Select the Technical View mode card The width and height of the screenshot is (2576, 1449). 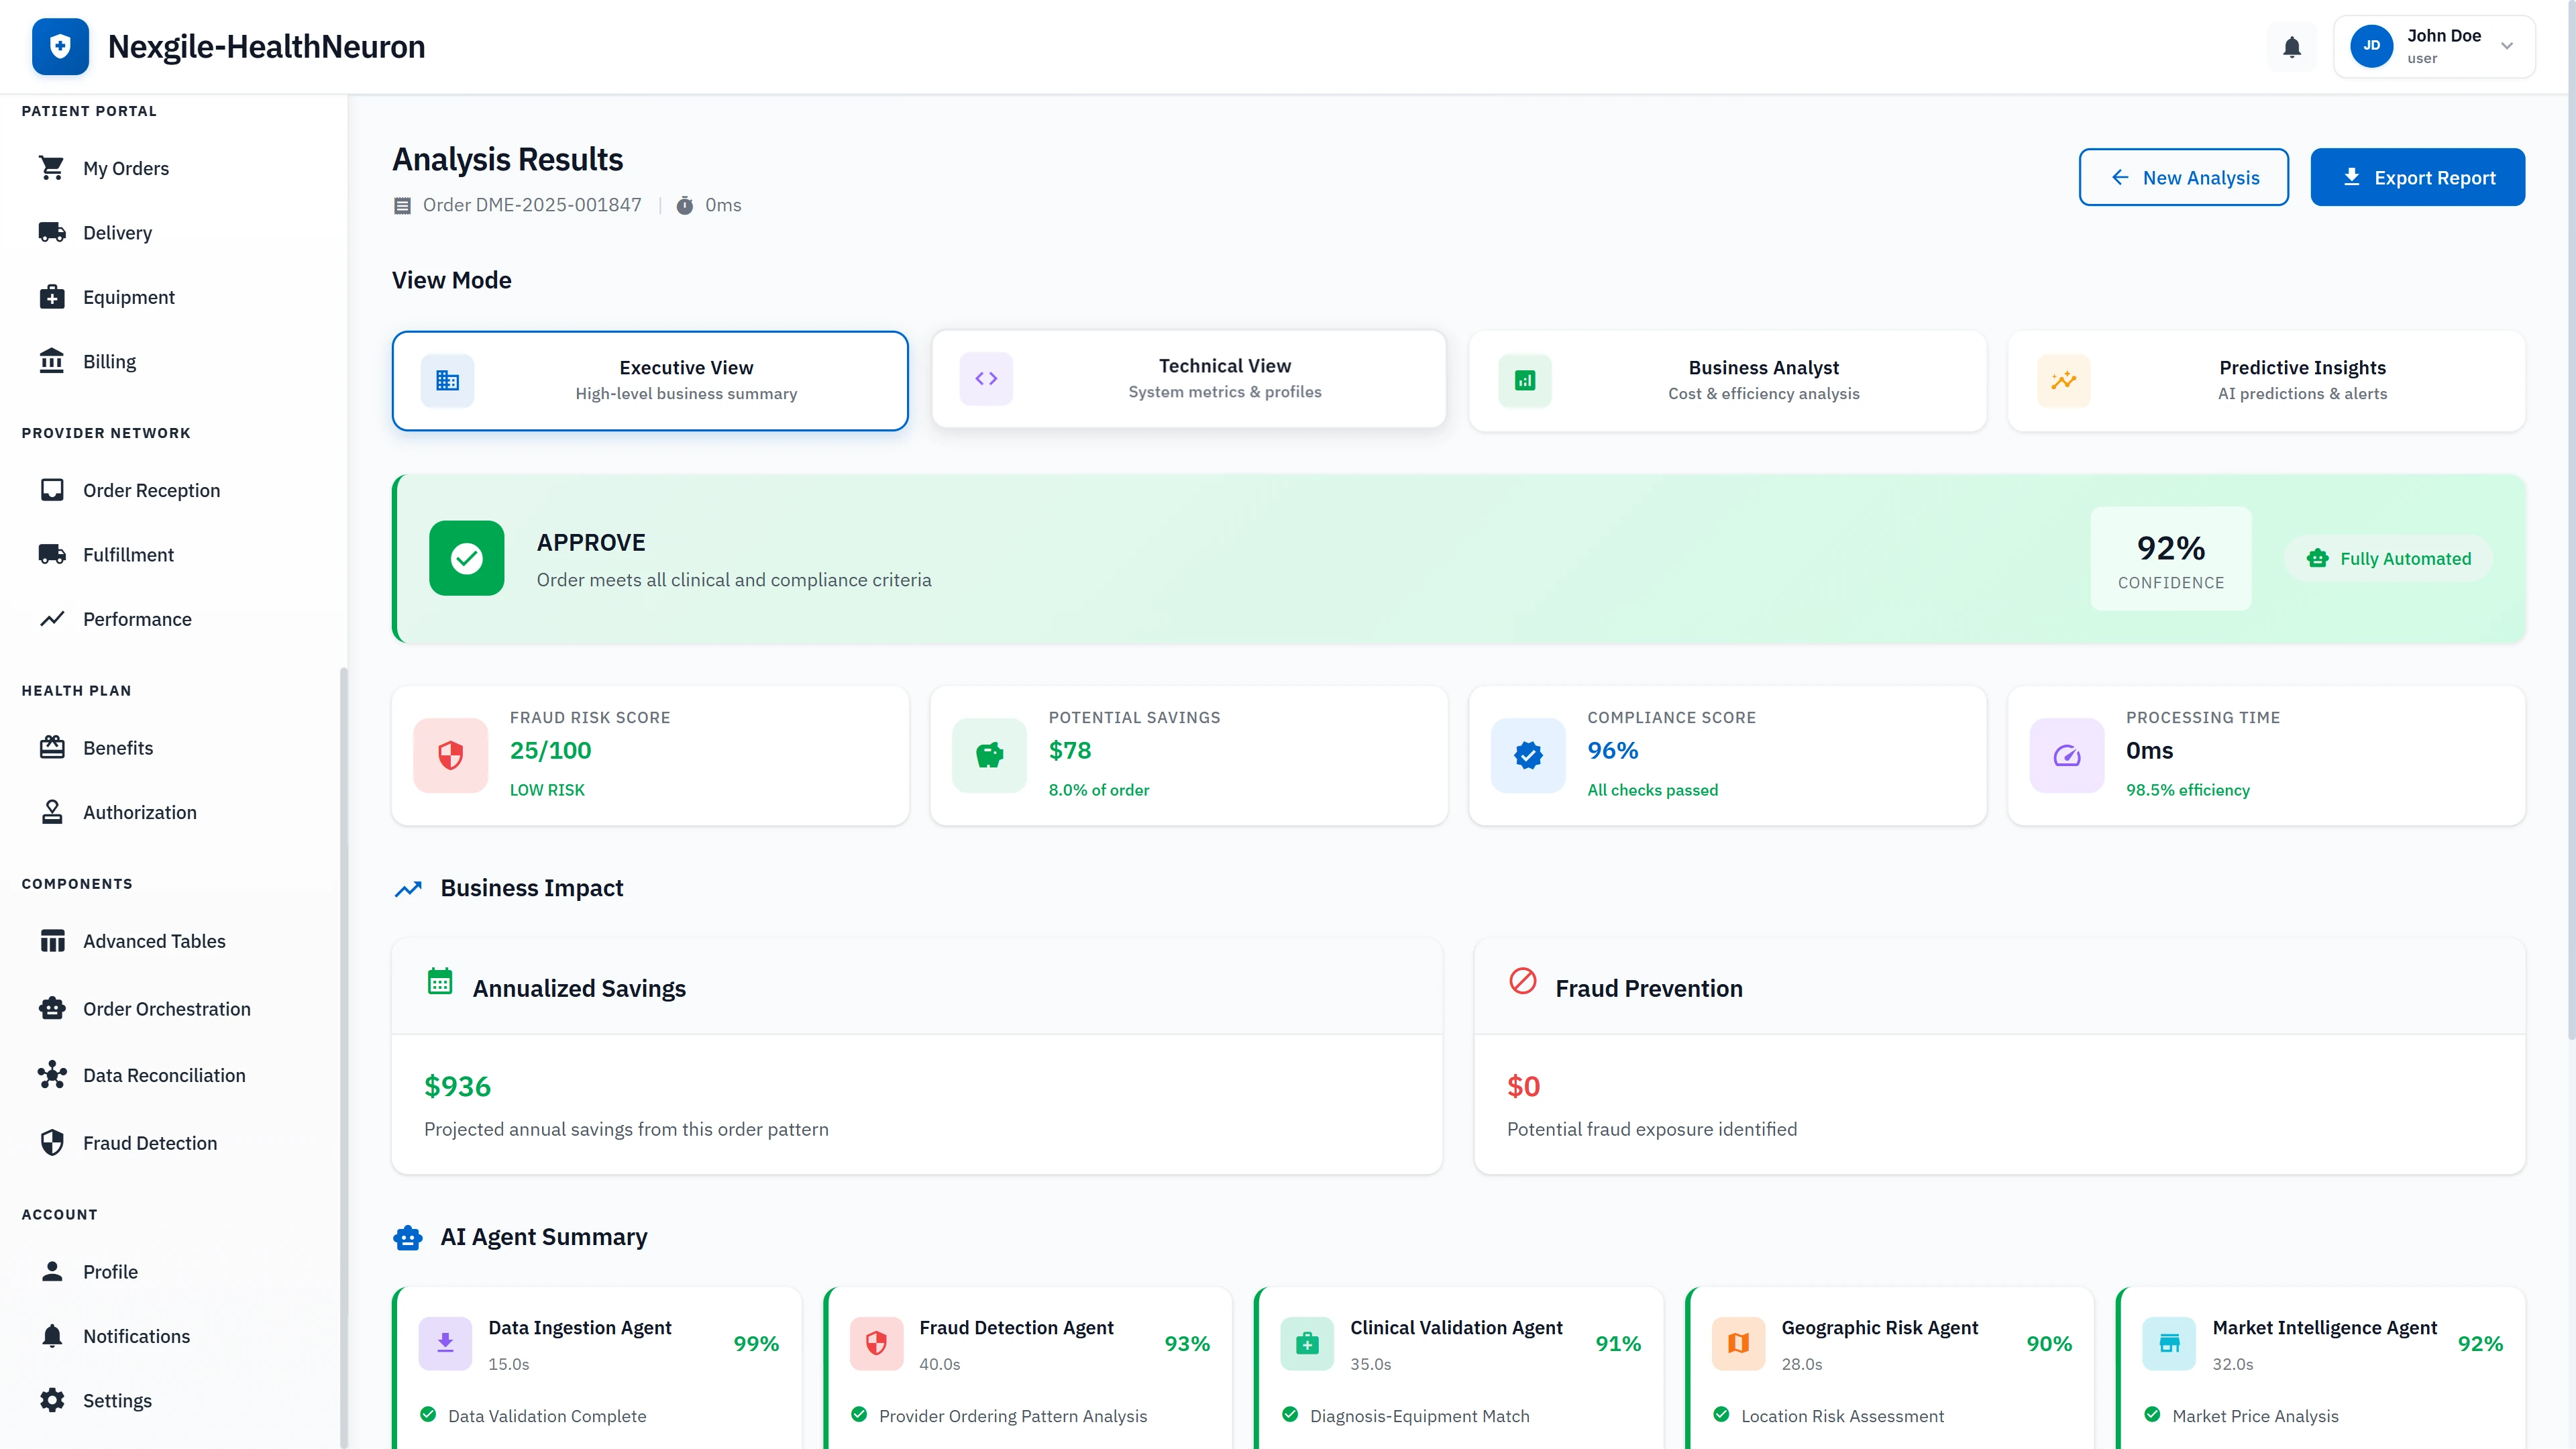(1188, 379)
